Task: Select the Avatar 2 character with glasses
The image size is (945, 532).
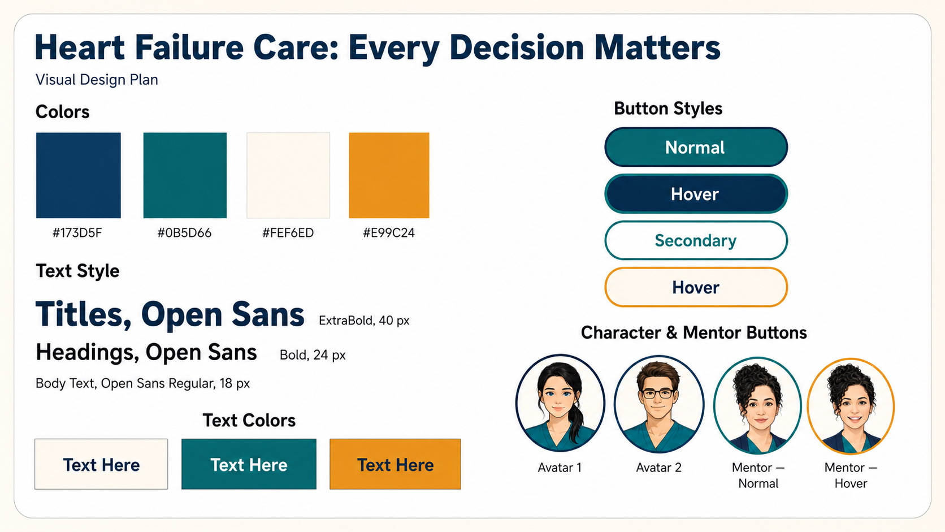Action: coord(659,404)
